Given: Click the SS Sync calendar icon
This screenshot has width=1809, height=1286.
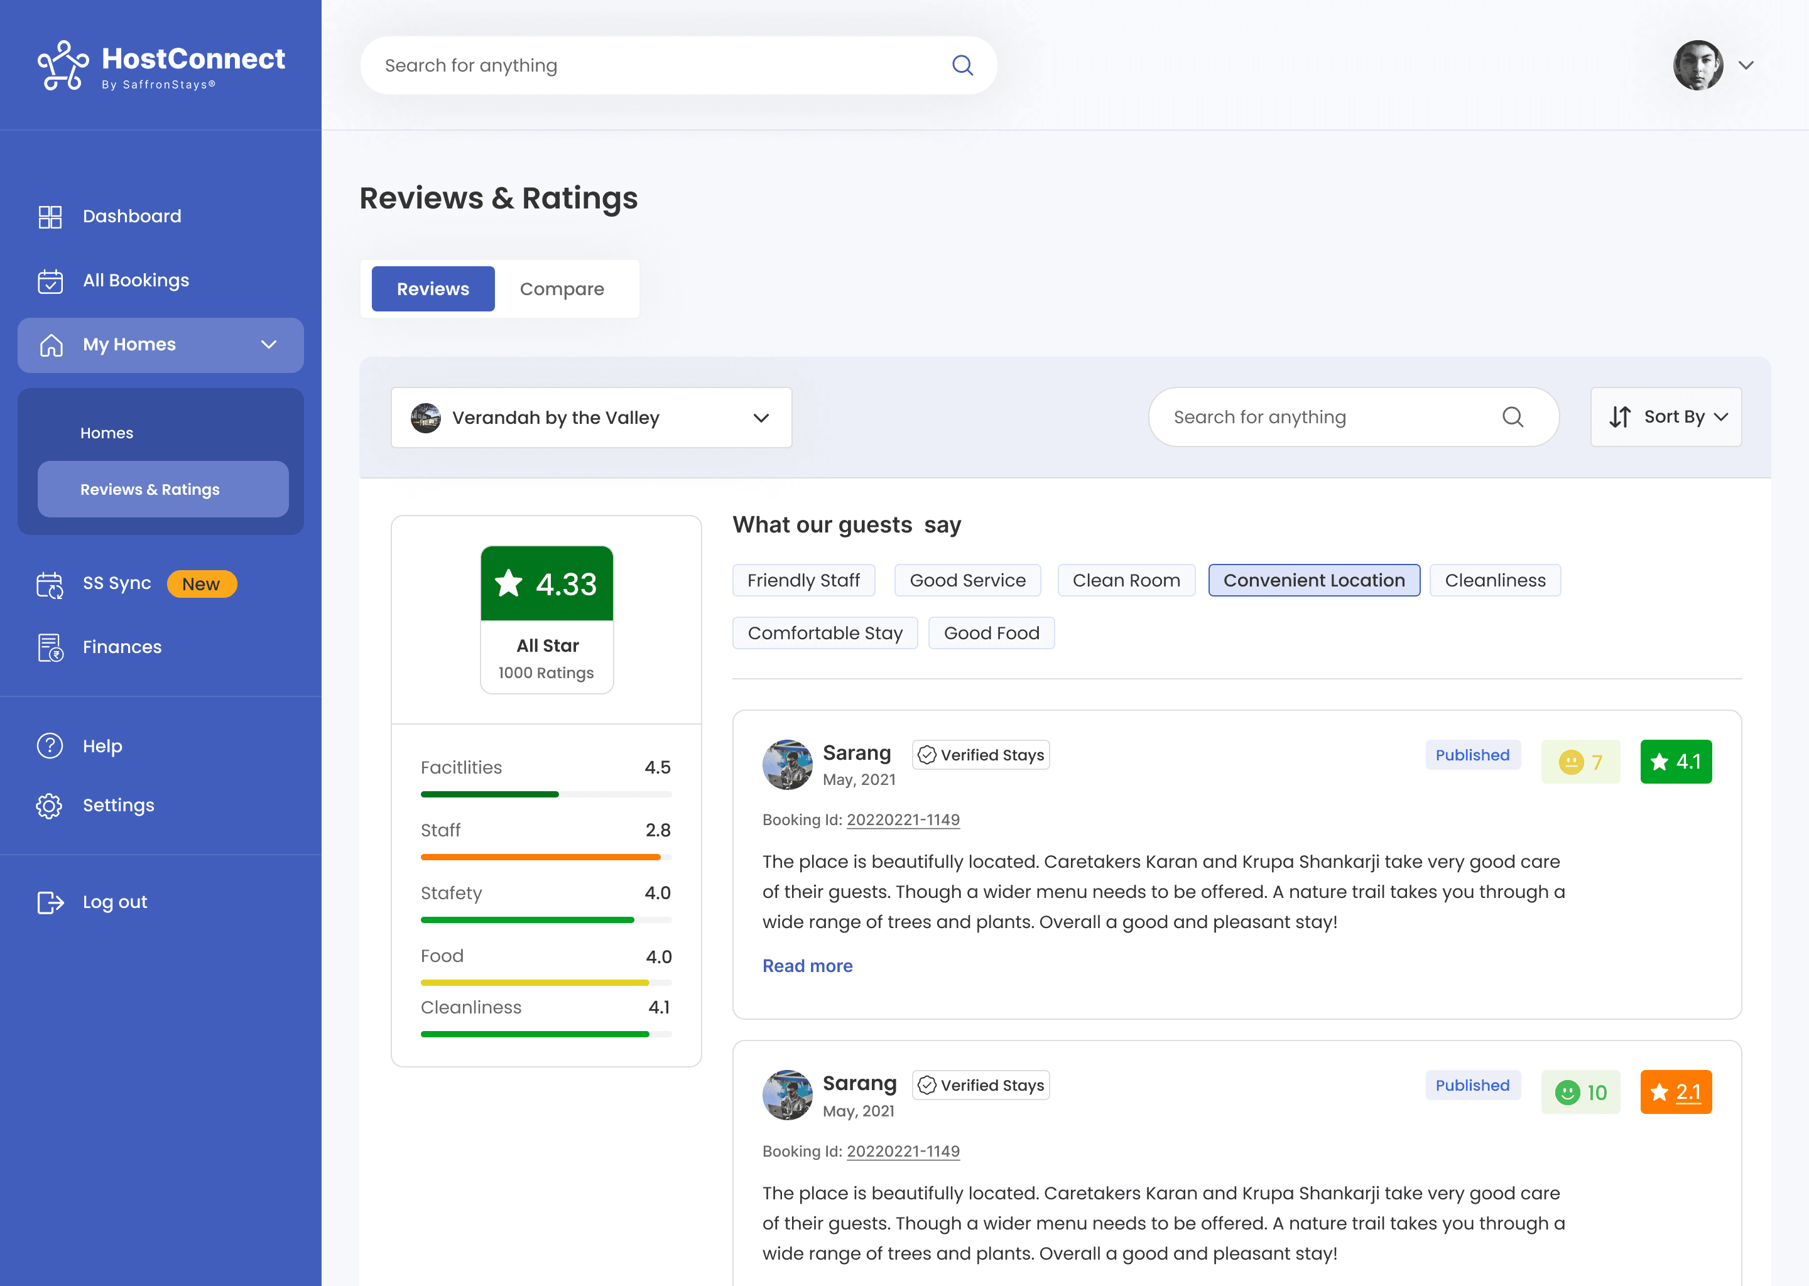Looking at the screenshot, I should pos(50,585).
